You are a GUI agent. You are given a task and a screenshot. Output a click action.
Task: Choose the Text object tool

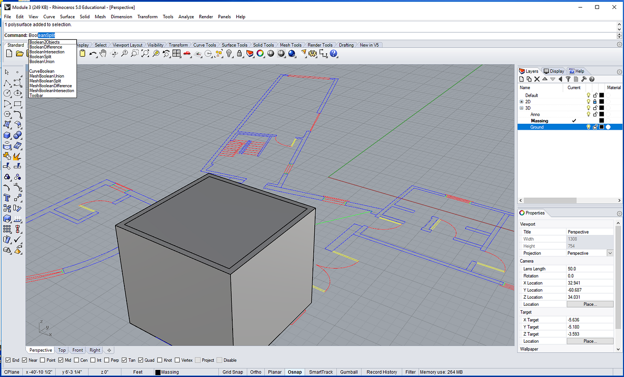coord(7,197)
